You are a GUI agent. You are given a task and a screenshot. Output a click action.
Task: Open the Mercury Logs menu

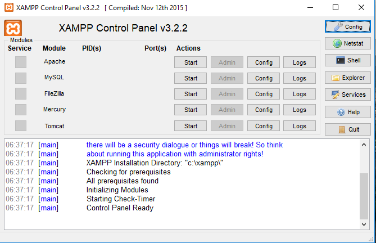pyautogui.click(x=300, y=110)
